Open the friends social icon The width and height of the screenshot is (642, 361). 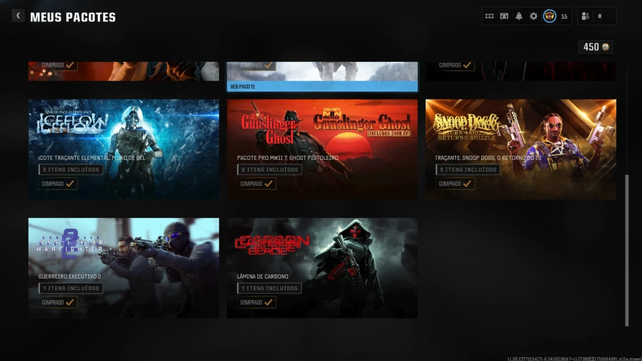coord(585,16)
